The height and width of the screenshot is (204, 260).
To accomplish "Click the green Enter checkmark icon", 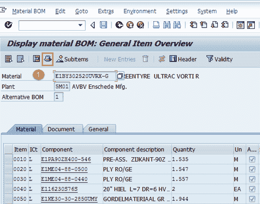I will [x=9, y=25].
